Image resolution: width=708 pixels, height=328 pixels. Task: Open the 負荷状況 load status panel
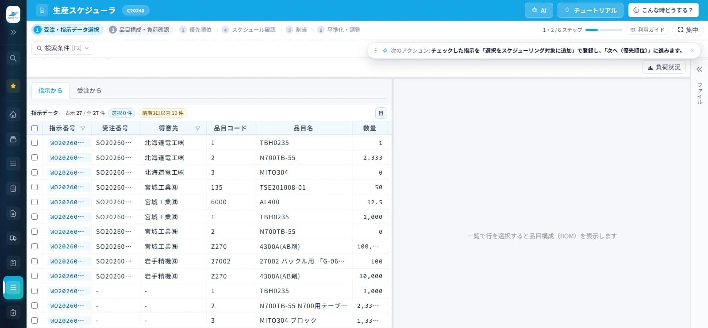[664, 67]
